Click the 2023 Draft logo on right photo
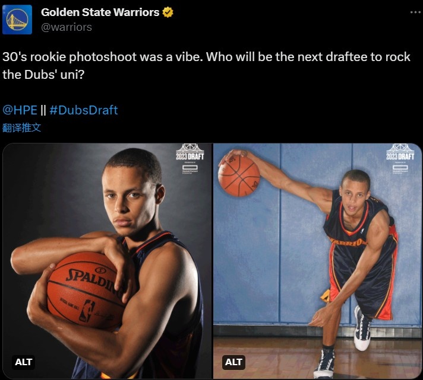423x380 pixels. [x=399, y=152]
